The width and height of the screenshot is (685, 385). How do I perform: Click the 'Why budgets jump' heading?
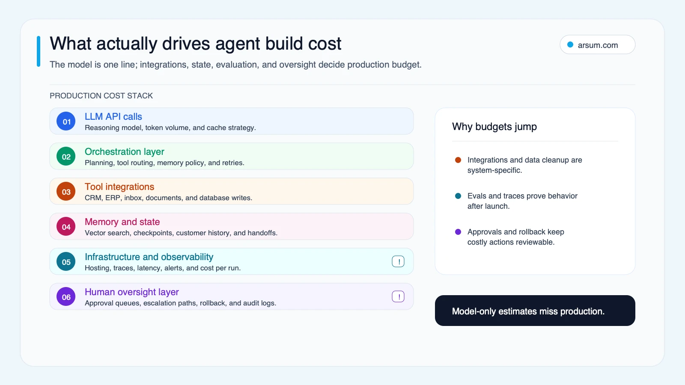tap(494, 127)
